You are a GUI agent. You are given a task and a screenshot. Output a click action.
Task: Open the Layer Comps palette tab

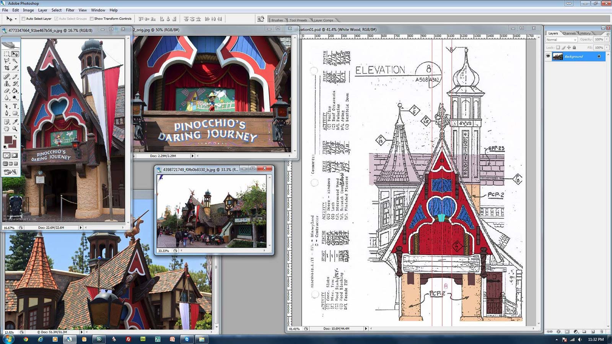point(323,20)
